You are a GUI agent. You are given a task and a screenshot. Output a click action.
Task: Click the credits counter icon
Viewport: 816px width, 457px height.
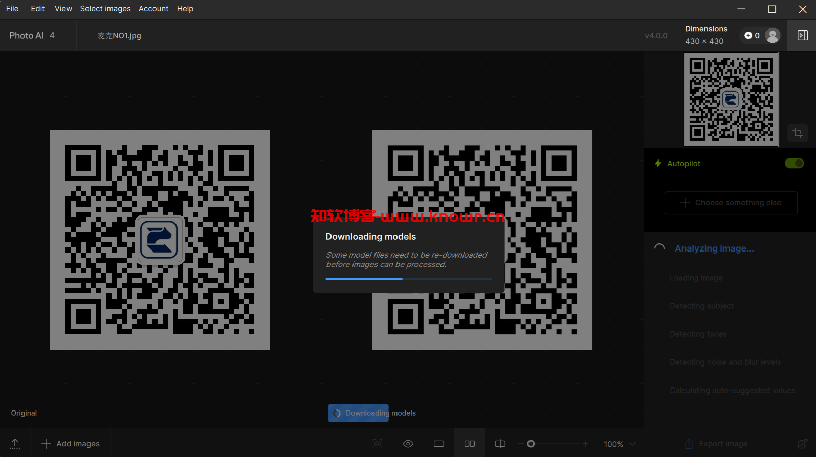[x=748, y=35]
